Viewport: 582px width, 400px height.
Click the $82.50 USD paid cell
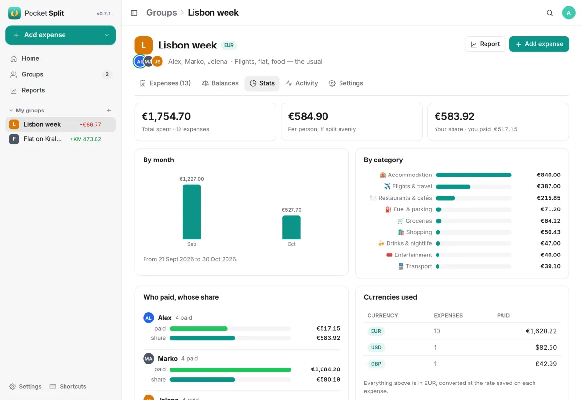point(546,347)
